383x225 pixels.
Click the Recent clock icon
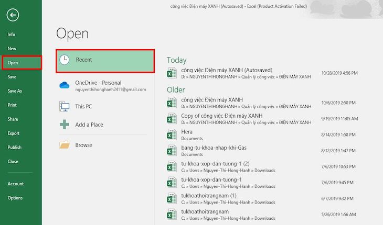click(65, 60)
